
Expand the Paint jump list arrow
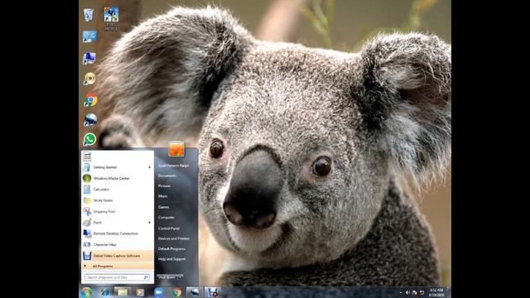[x=149, y=223]
